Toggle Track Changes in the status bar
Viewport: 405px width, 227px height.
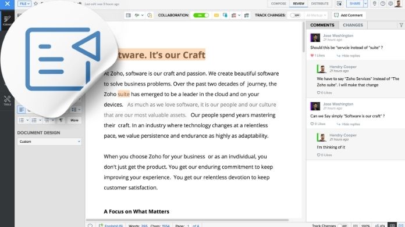[343, 225]
